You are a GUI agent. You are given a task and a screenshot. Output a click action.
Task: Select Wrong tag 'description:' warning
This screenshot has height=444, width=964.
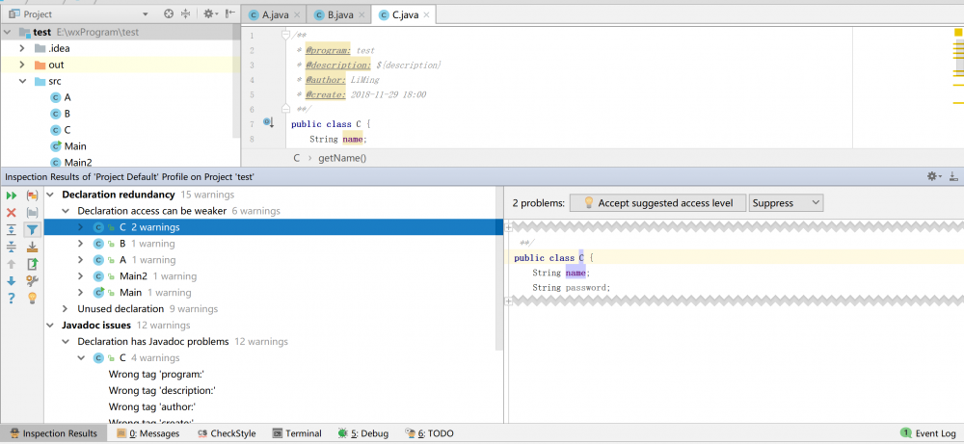click(162, 390)
